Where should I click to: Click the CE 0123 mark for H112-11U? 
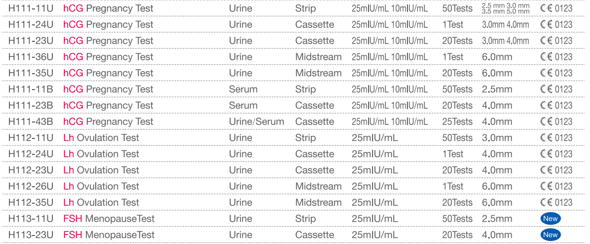(x=556, y=138)
